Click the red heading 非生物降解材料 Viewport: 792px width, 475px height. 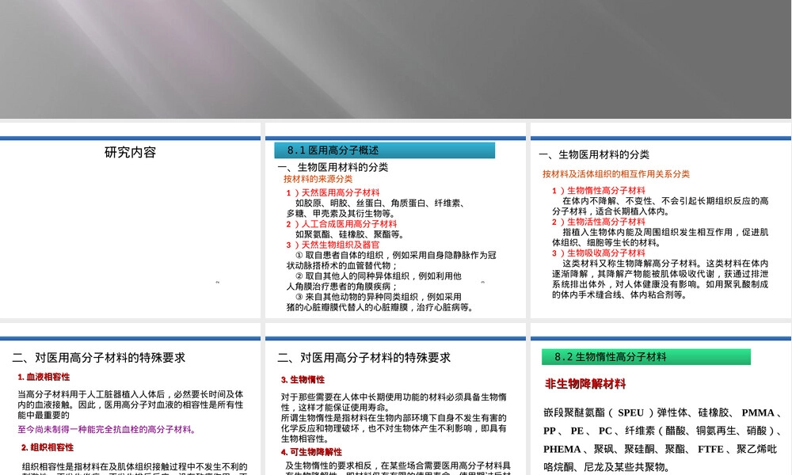pos(585,384)
